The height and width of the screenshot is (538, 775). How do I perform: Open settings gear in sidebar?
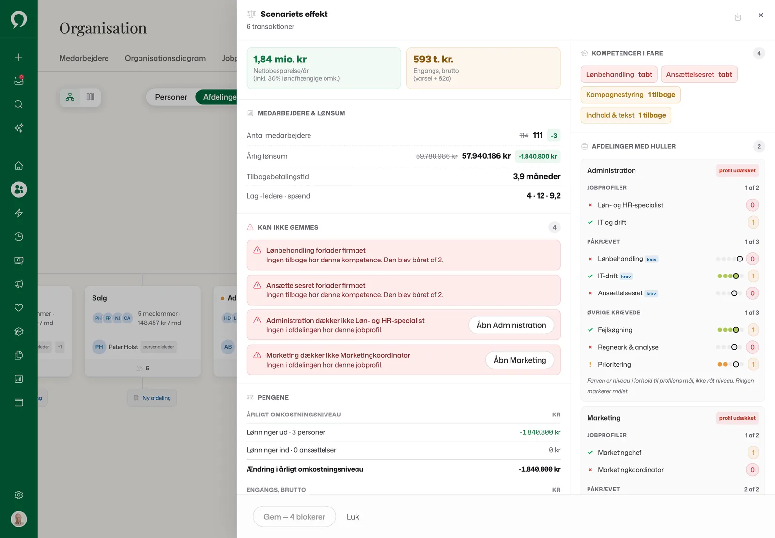(x=19, y=495)
